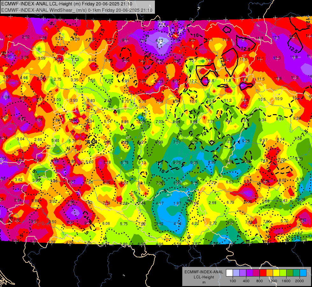Click the dark green legend swatch
The height and width of the screenshot is (287, 312).
pos(290,273)
